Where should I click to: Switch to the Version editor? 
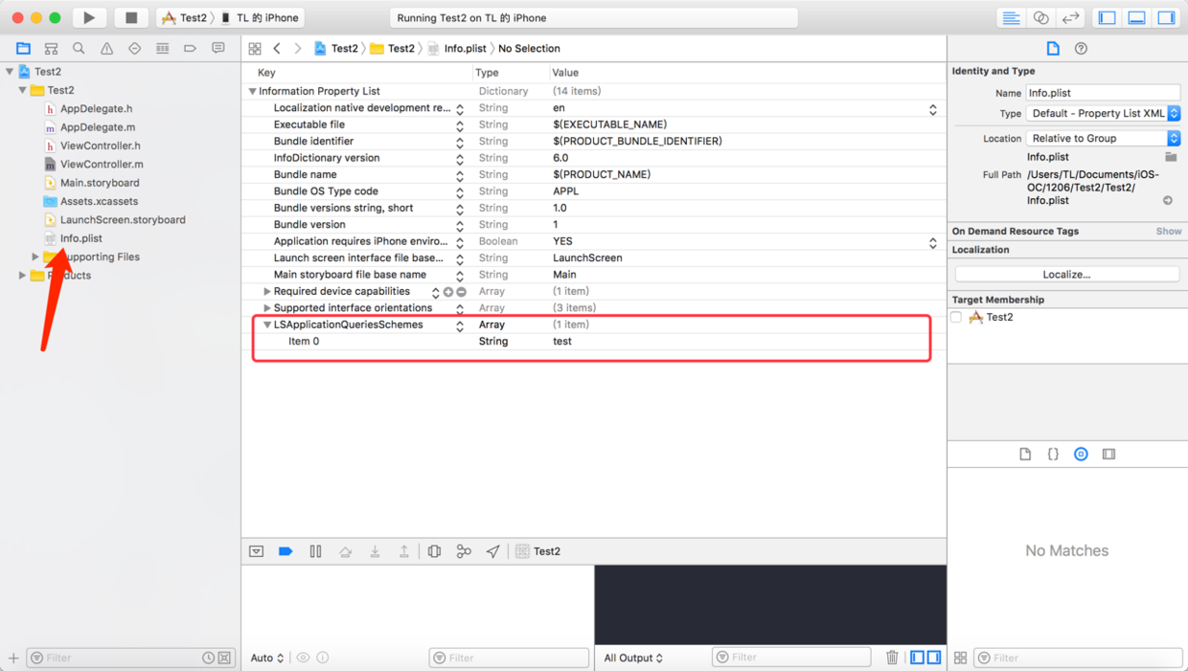pyautogui.click(x=1070, y=17)
